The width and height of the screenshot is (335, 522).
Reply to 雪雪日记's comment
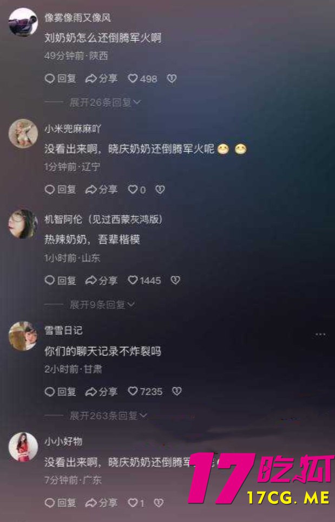tap(61, 391)
